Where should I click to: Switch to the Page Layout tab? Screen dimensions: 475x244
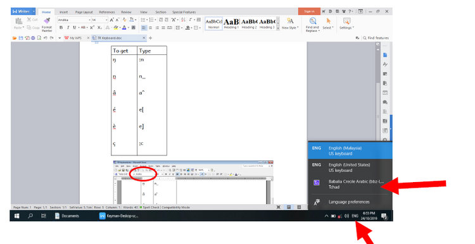click(x=84, y=12)
